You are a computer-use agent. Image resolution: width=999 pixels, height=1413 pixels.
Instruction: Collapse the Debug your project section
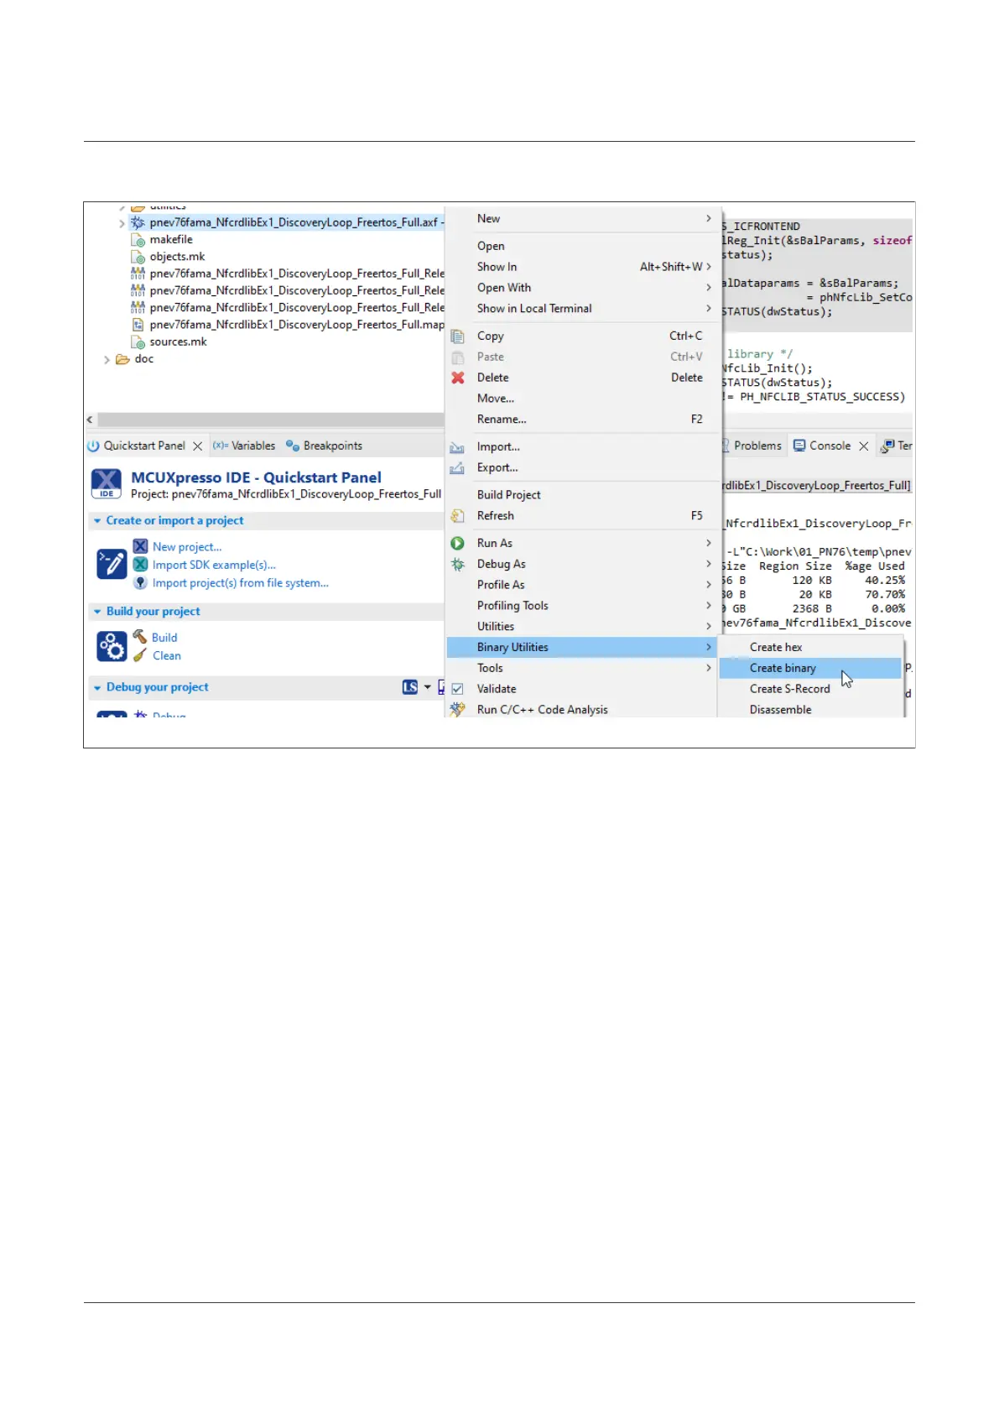97,688
